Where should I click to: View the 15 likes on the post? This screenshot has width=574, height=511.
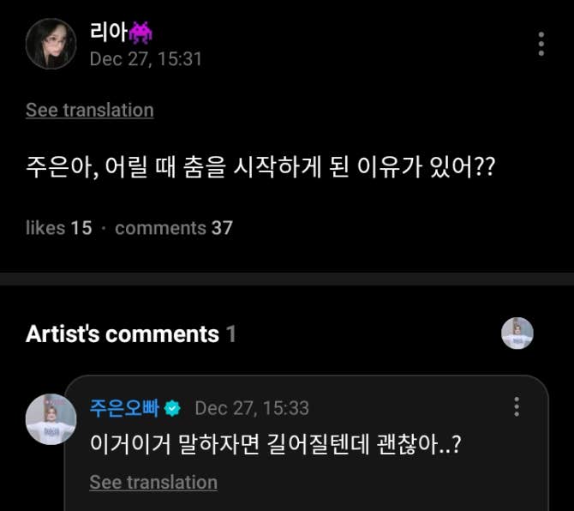(x=58, y=227)
